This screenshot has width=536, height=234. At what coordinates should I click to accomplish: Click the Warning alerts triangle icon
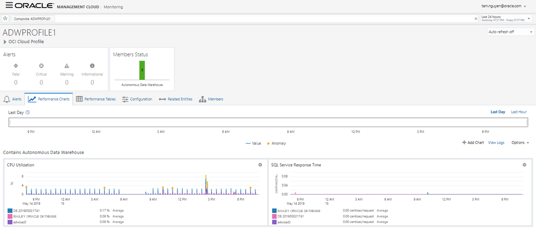coord(67,66)
